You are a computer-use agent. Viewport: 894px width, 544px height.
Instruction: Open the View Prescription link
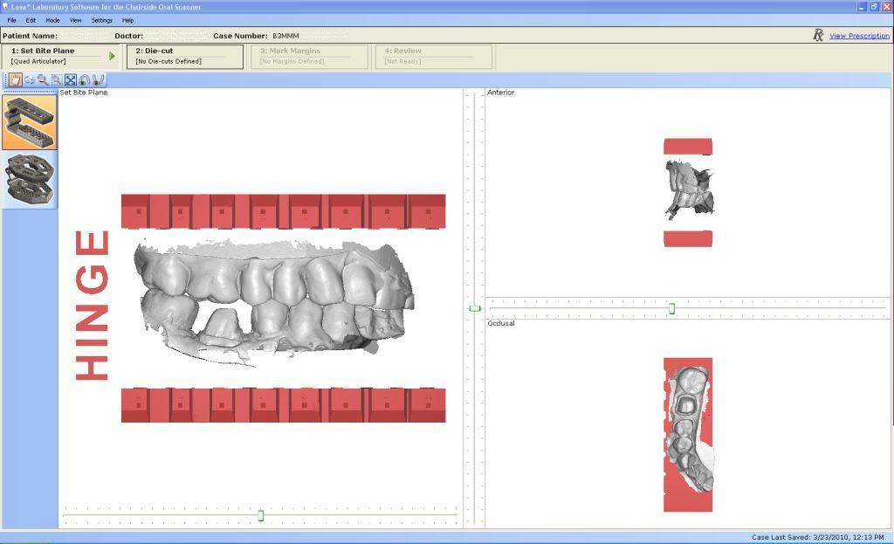tap(860, 36)
